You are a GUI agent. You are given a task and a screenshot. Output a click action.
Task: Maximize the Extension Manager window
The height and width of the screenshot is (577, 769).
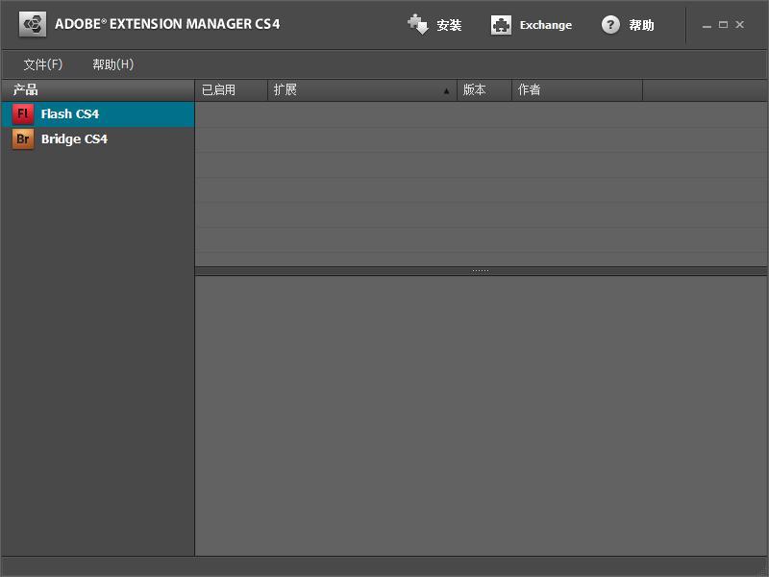pyautogui.click(x=723, y=25)
